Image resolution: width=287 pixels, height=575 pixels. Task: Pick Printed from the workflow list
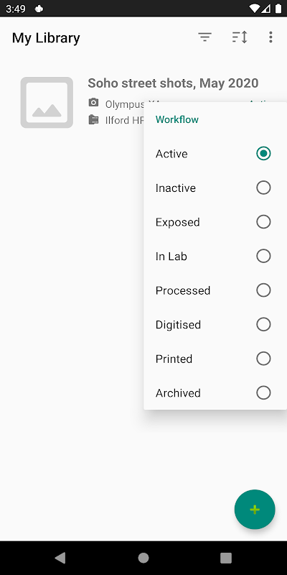pyautogui.click(x=215, y=359)
